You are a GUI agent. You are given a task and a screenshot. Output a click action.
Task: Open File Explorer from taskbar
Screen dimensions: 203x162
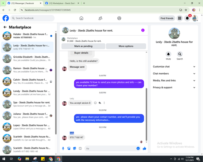(27, 159)
